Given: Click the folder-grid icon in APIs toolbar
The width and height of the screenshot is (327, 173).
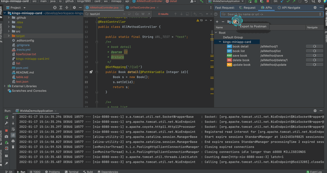Looking at the screenshot, I should click(x=229, y=21).
